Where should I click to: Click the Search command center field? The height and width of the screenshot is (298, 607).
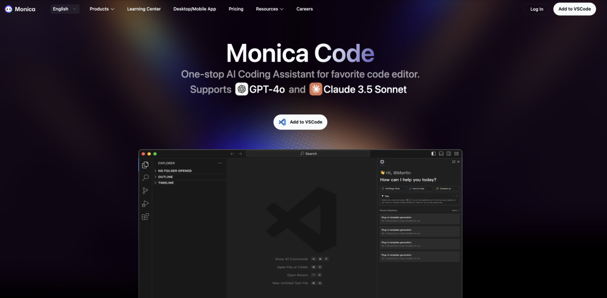(x=308, y=153)
